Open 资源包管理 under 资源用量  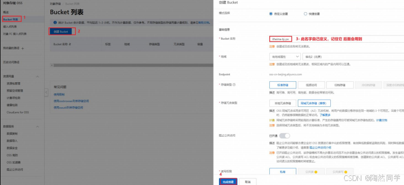tap(14, 83)
